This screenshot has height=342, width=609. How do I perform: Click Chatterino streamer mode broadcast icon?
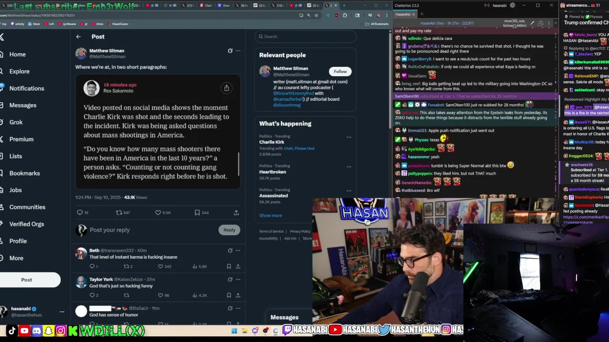[x=487, y=6]
